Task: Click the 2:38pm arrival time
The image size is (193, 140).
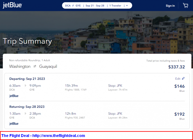Action: [35, 114]
